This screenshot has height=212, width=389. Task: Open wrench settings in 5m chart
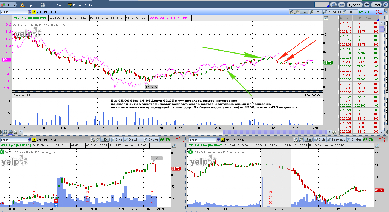coord(301,139)
